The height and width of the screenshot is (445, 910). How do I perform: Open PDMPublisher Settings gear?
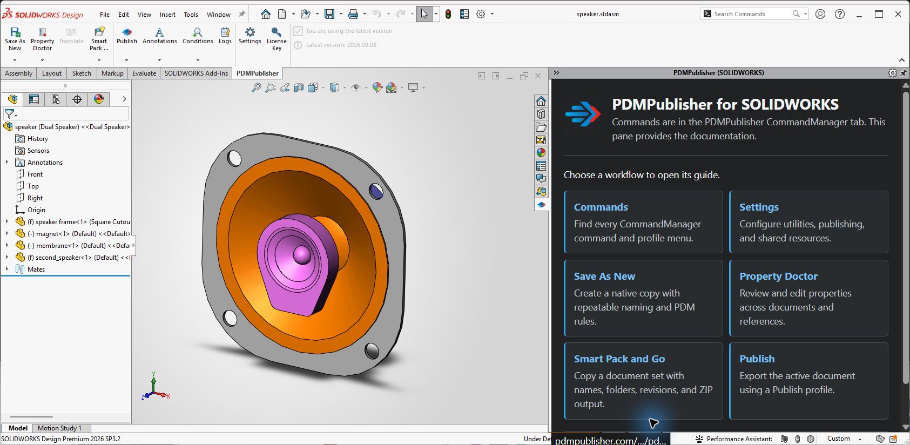(x=250, y=36)
